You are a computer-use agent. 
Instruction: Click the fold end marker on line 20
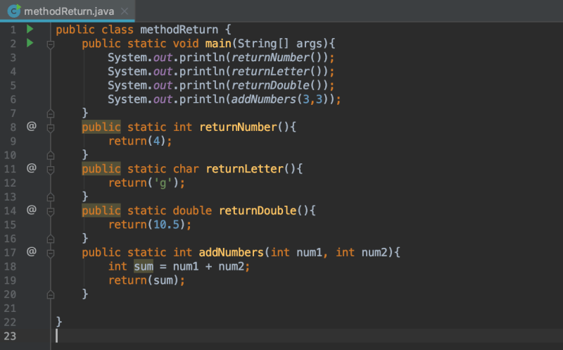point(51,294)
